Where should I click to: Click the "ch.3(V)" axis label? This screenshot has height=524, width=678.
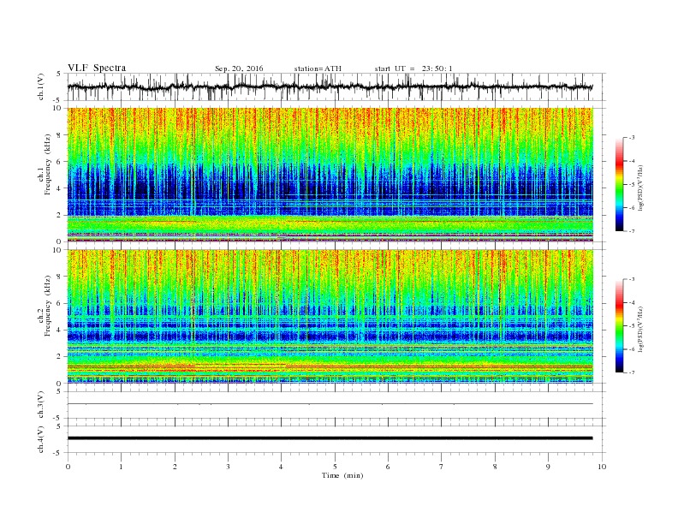tap(41, 404)
